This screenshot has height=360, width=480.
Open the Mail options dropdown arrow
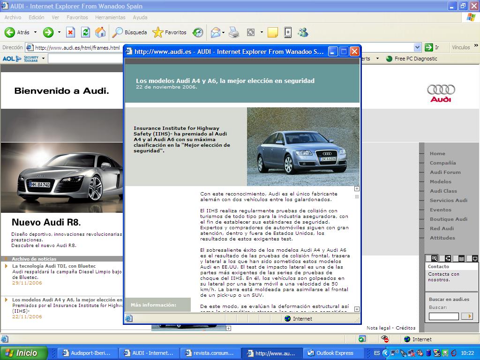(x=223, y=32)
